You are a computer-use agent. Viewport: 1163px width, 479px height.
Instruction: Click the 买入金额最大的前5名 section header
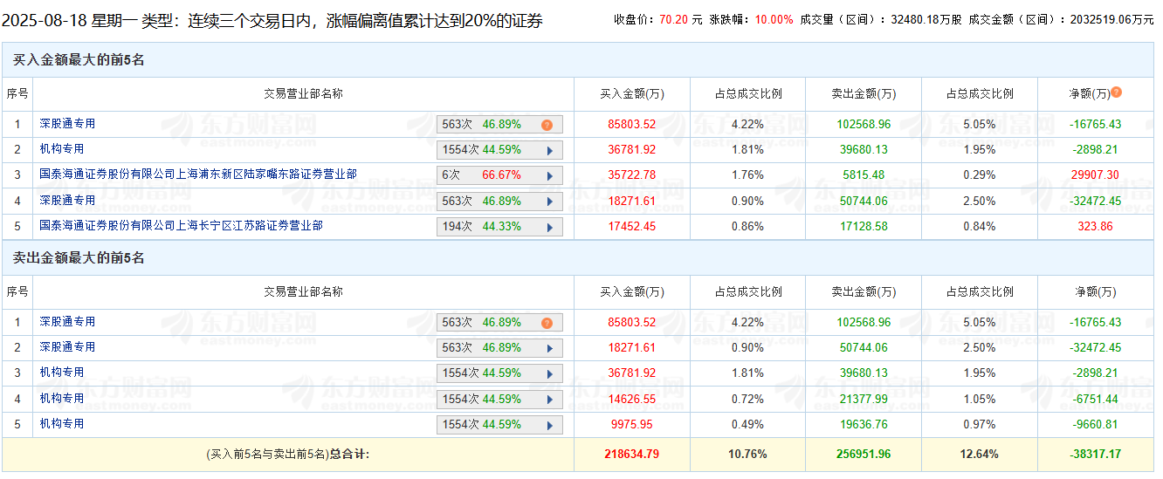79,60
